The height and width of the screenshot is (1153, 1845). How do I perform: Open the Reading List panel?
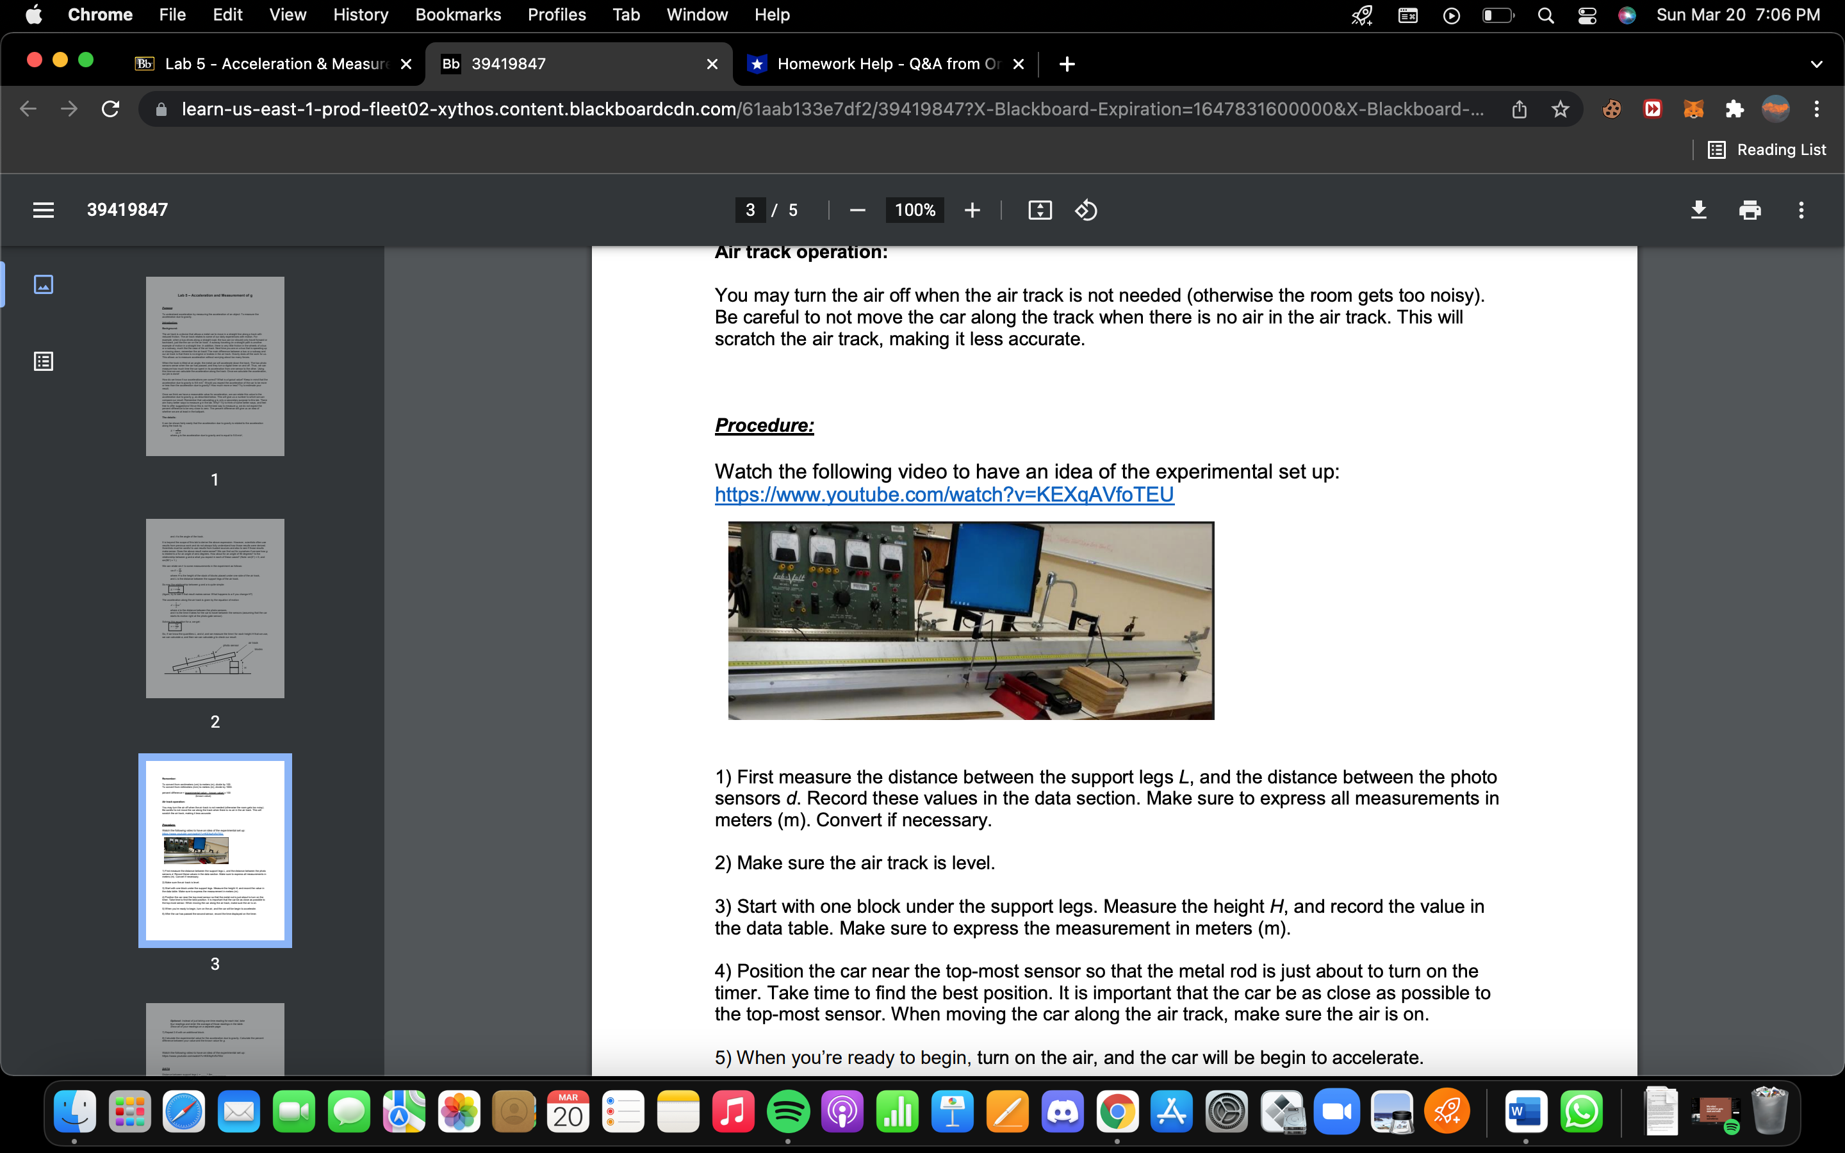pos(1767,149)
